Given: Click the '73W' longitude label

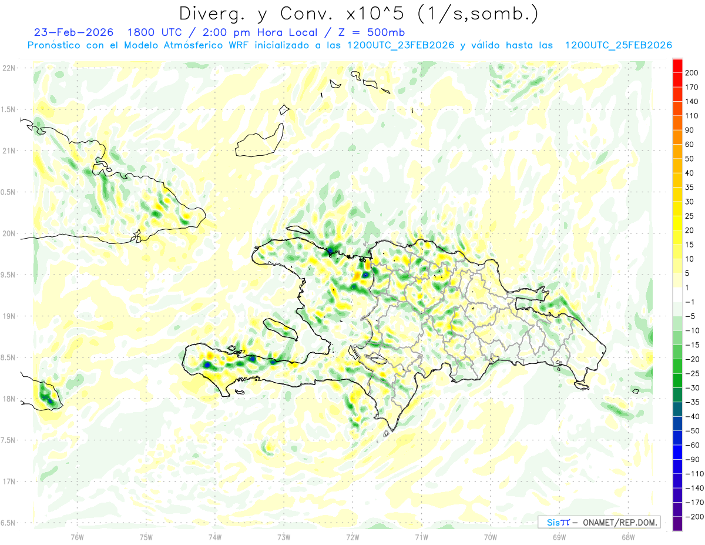Looking at the screenshot, I should coord(284,537).
